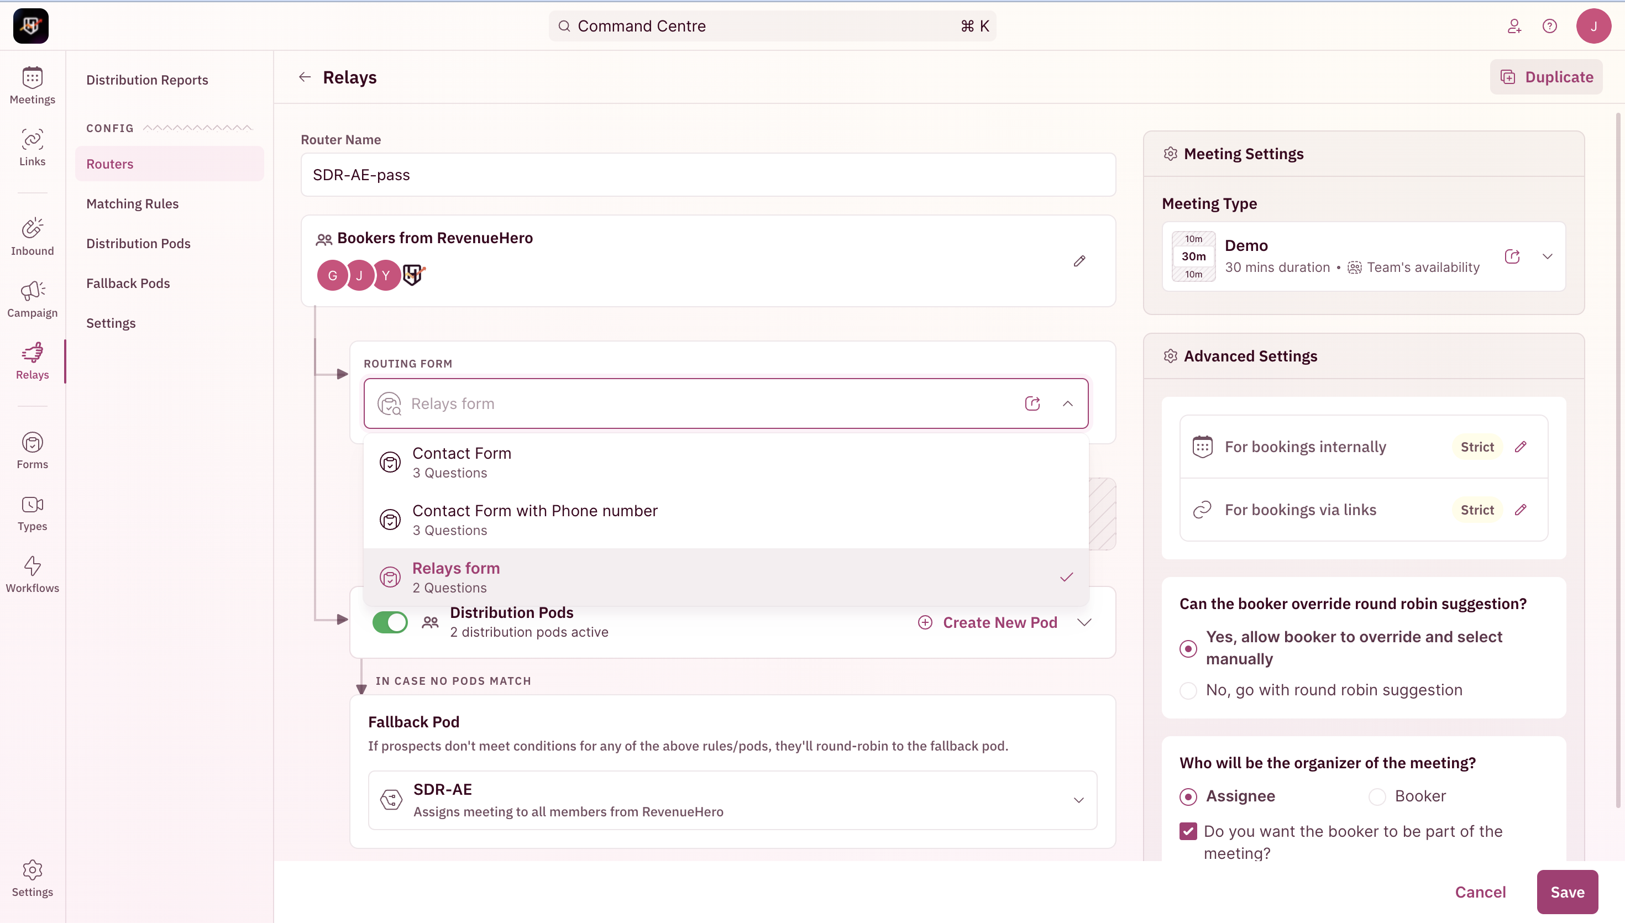
Task: Select the Relays sidebar icon
Action: 32,361
